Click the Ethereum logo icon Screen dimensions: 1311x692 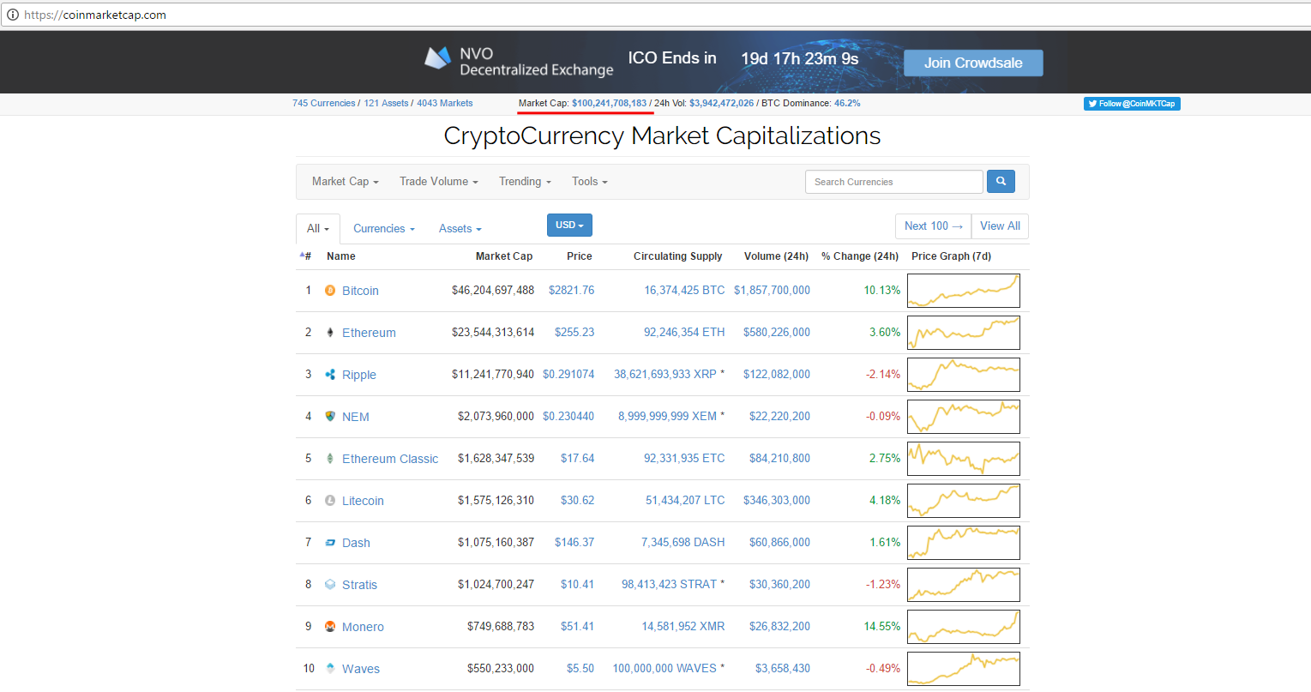330,333
